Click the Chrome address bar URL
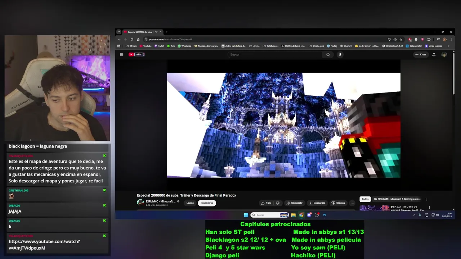461x259 pixels. click(170, 40)
